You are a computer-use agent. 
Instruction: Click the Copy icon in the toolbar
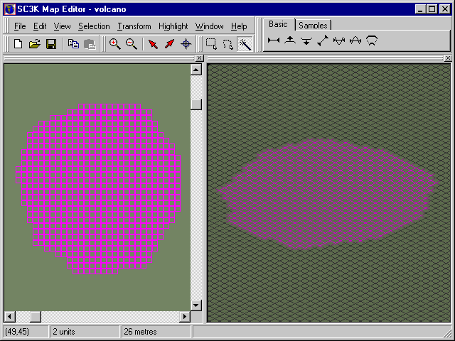(73, 44)
